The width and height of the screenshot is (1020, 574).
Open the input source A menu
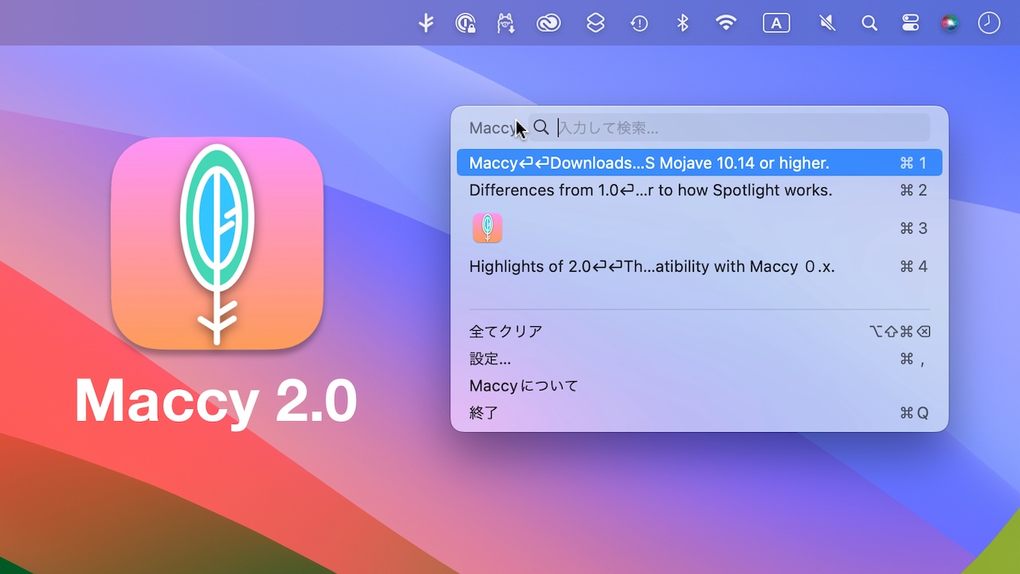click(776, 23)
